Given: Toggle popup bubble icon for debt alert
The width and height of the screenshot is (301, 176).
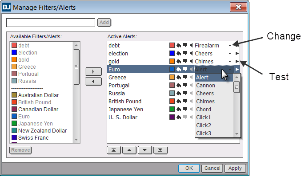Looking at the screenshot, I should point(185,45).
